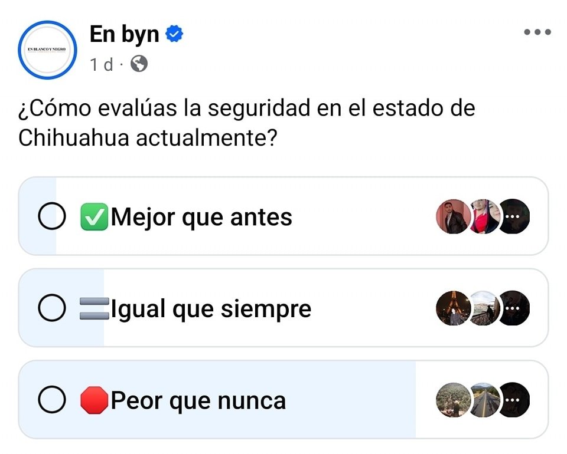The width and height of the screenshot is (567, 454).
Task: Show more voters for 'Igual que siempre'
Action: [x=513, y=308]
